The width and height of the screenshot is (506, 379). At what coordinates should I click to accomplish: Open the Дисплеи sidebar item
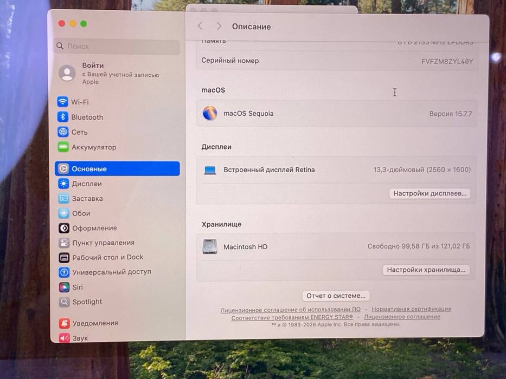[118, 184]
